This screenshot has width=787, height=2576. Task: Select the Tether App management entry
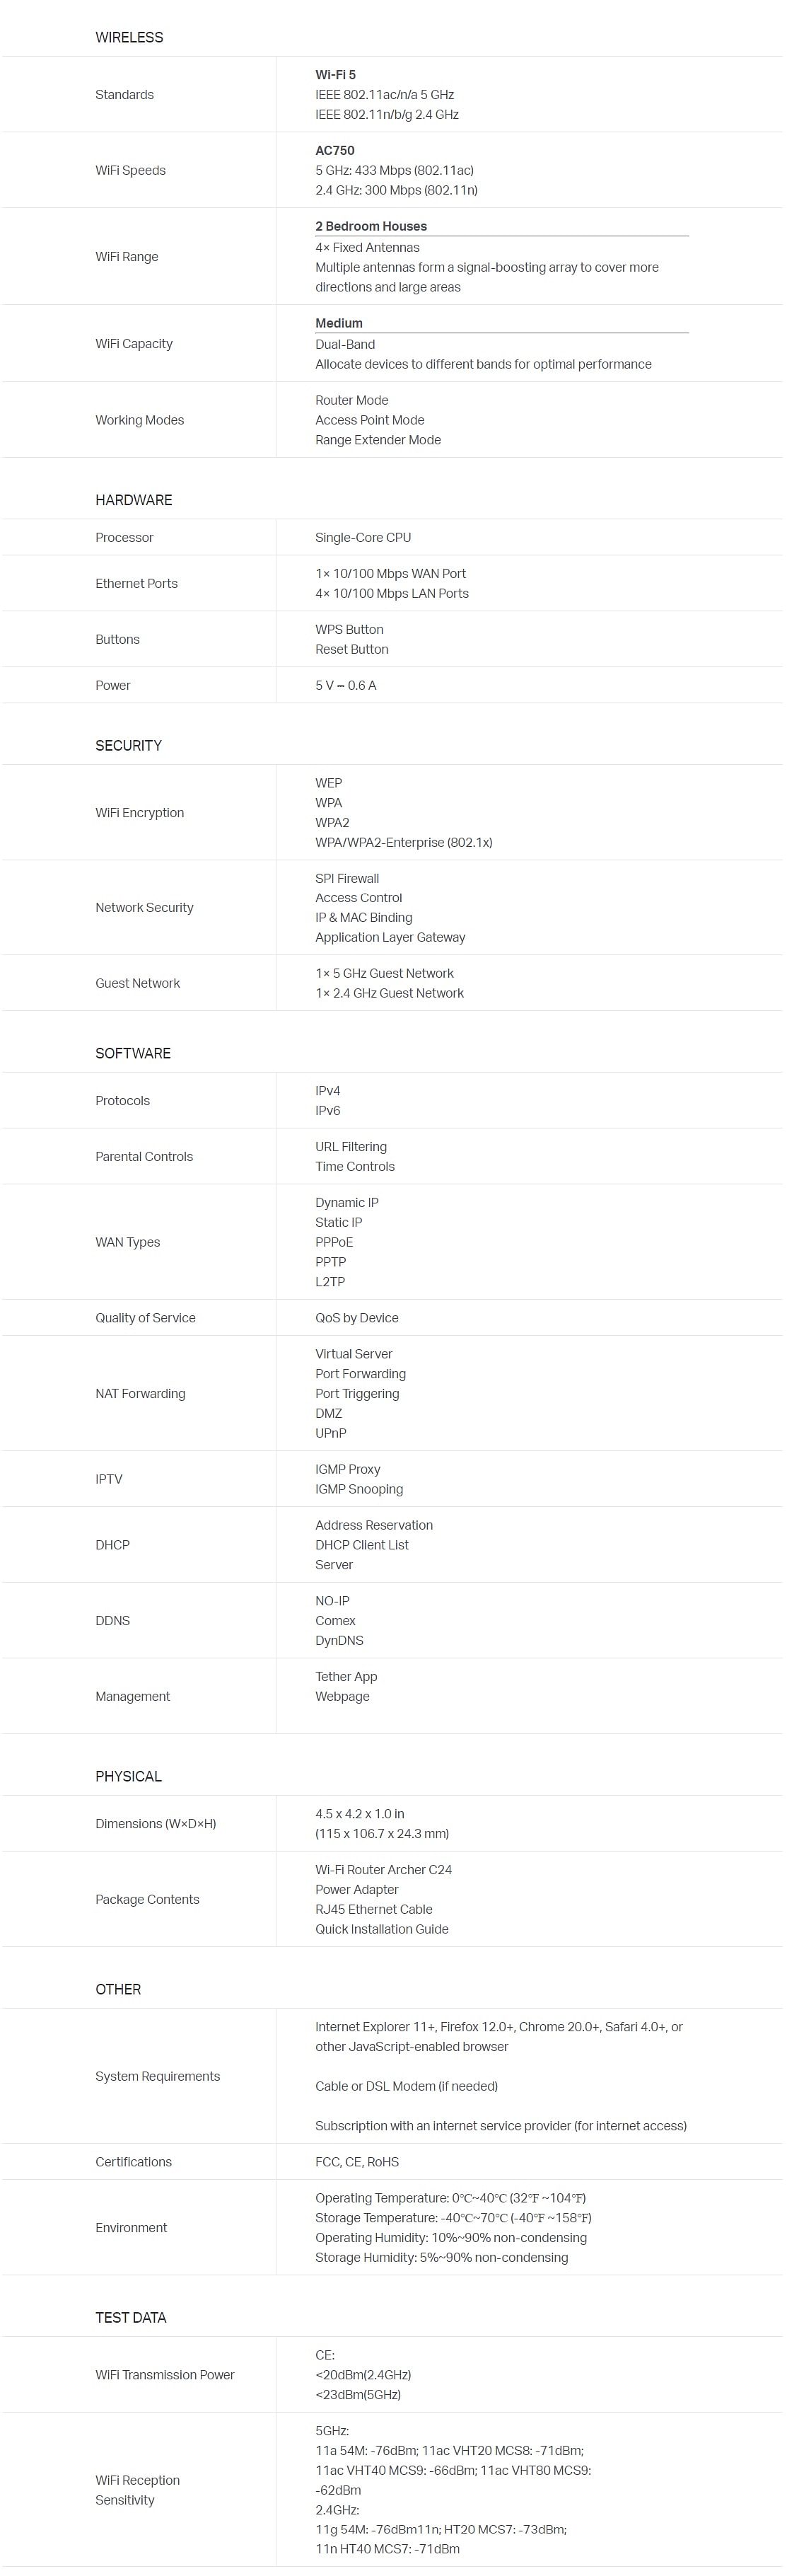coord(346,1677)
